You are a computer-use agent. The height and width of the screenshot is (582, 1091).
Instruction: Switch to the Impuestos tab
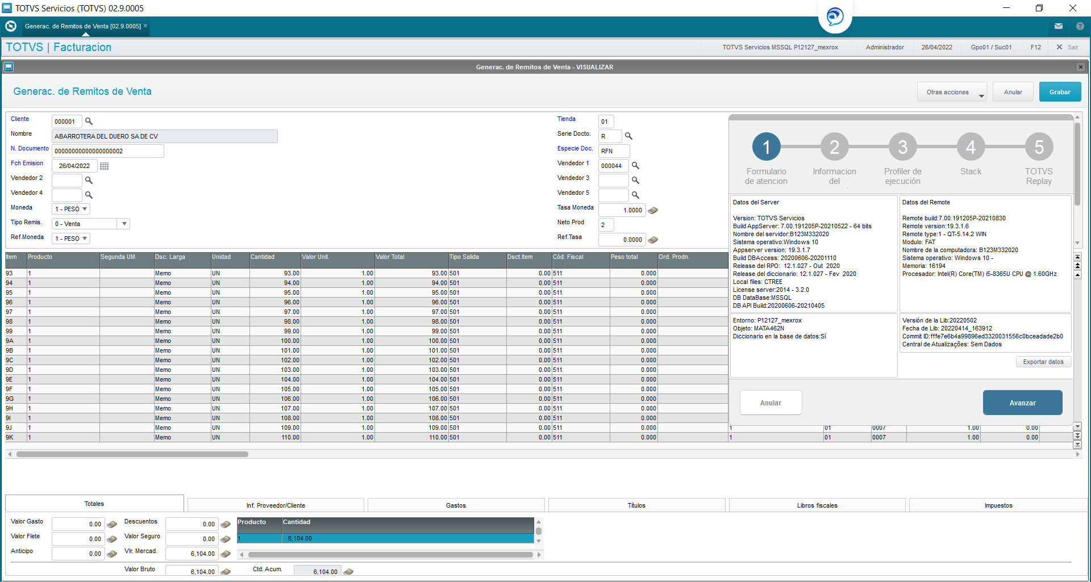click(998, 505)
